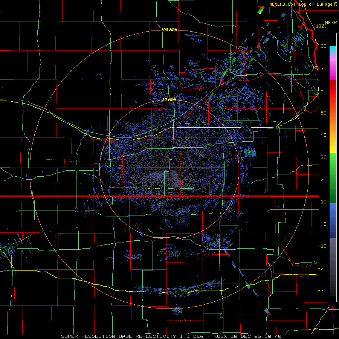The height and width of the screenshot is (339, 339).
Task: Click the "NEXLAB-College of DuPage" header text
Action: point(301,4)
